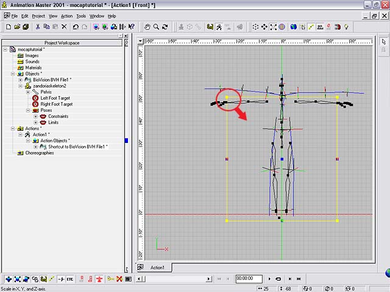Switch to the Action1 window tab
This screenshot has width=390, height=292.
[157, 268]
